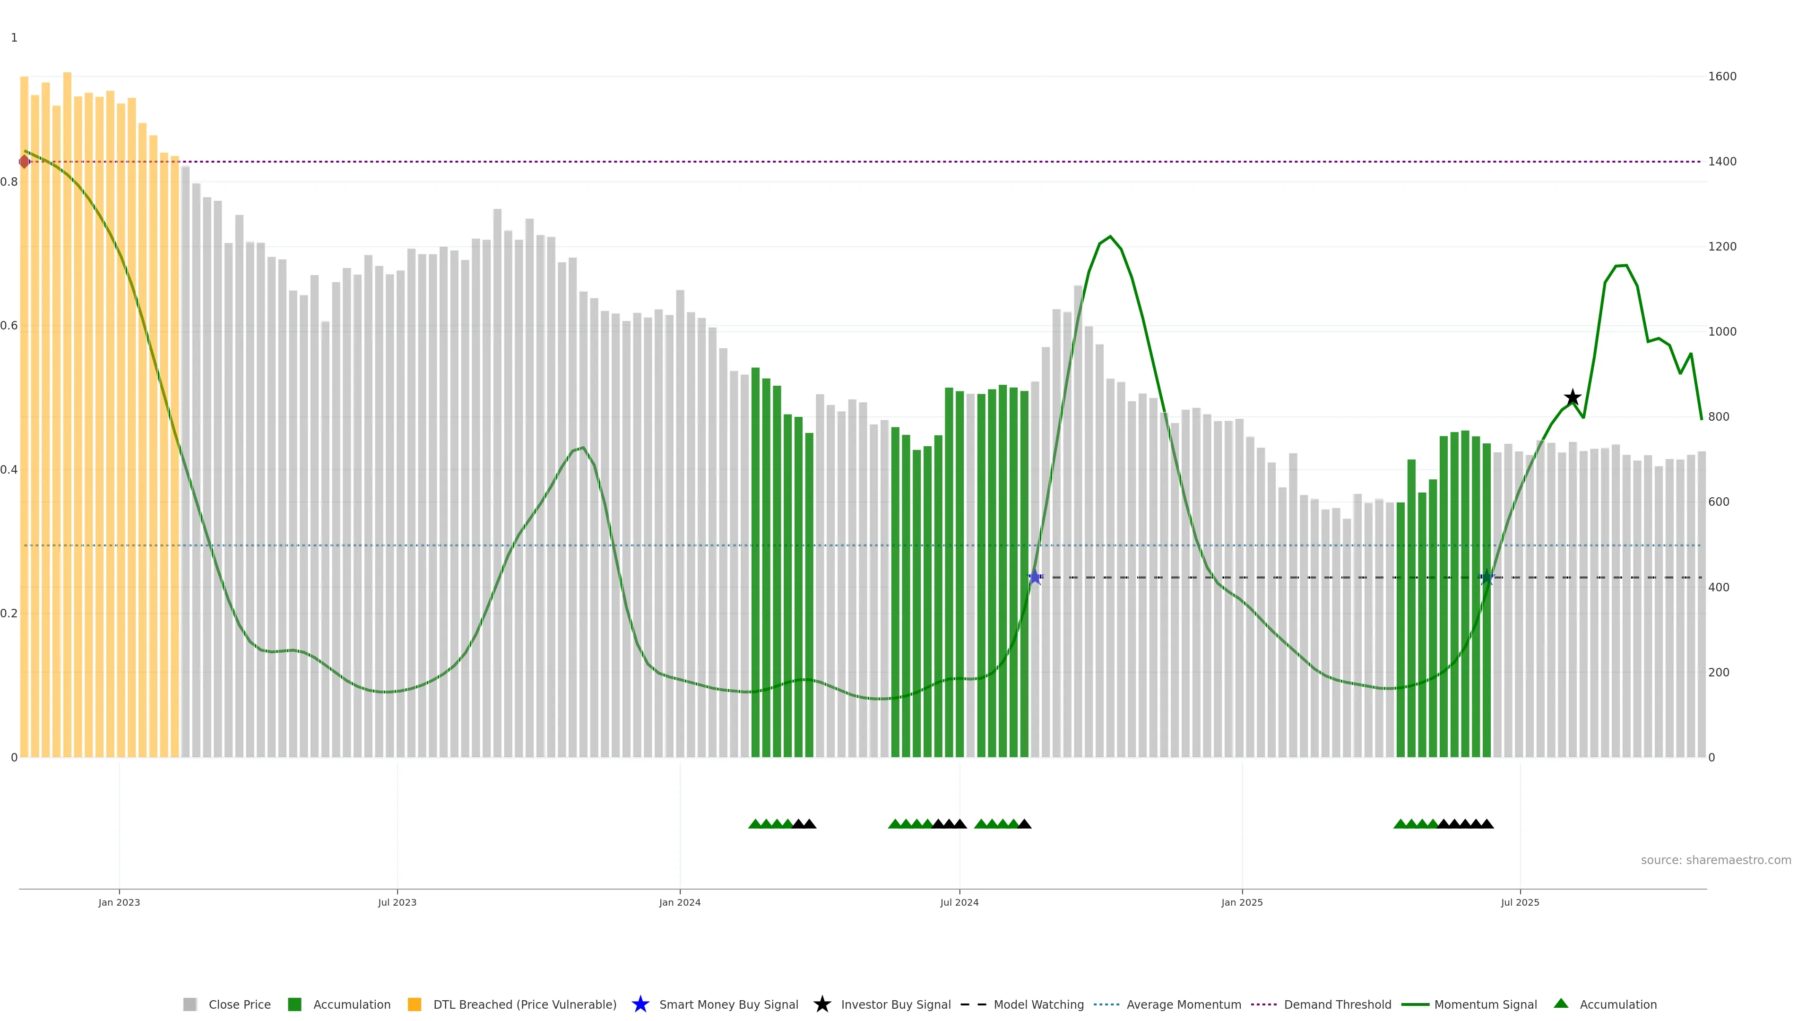The image size is (1815, 1021).
Task: Click the last black triangle in the rightmost group
Action: [x=1487, y=824]
